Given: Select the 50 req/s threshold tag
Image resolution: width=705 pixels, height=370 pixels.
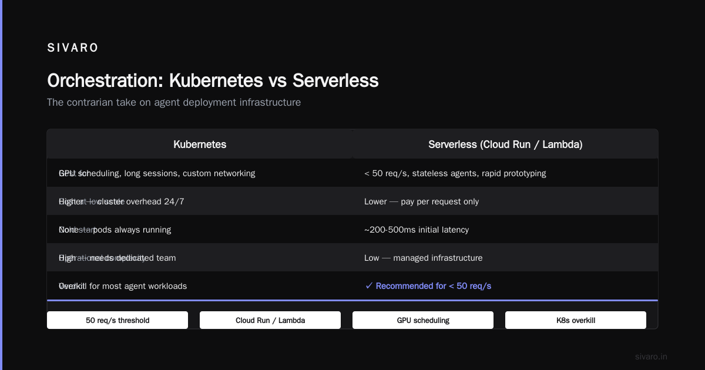Looking at the screenshot, I should click(117, 320).
